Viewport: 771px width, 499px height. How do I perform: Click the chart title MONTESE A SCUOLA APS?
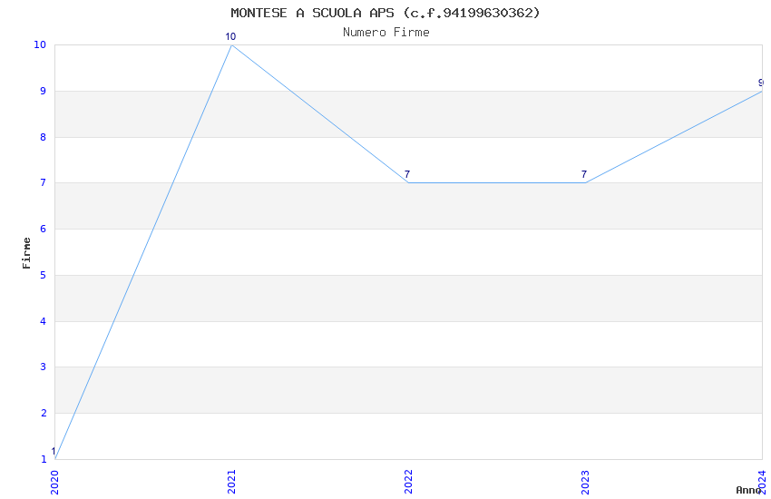(x=385, y=13)
